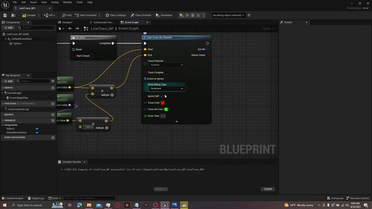Open the Asset menu
The image size is (372, 209).
click(x=33, y=2)
